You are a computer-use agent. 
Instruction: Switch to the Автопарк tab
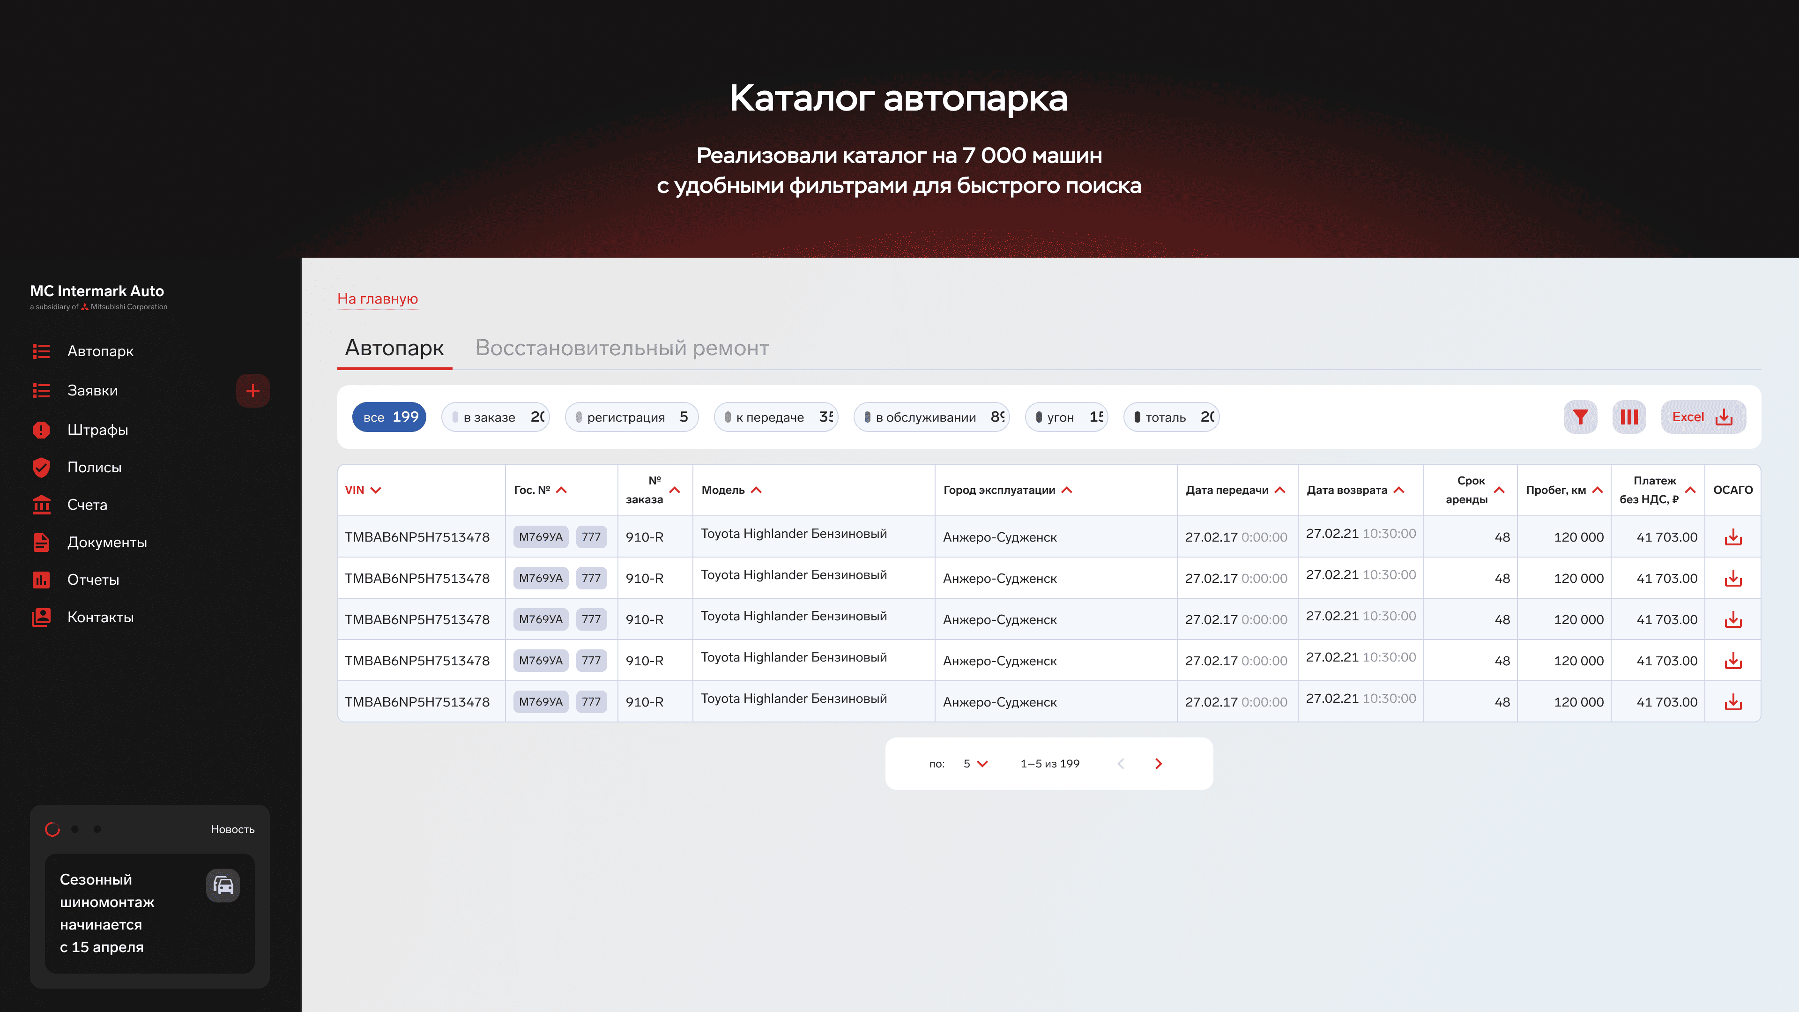[394, 348]
